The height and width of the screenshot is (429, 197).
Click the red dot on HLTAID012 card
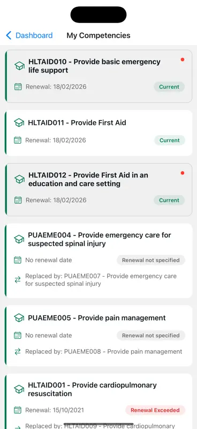pyautogui.click(x=183, y=173)
